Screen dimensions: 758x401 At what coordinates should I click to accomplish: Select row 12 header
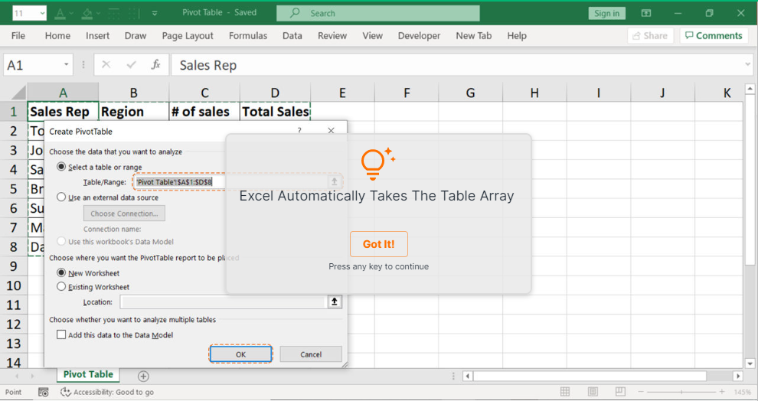pyautogui.click(x=14, y=324)
